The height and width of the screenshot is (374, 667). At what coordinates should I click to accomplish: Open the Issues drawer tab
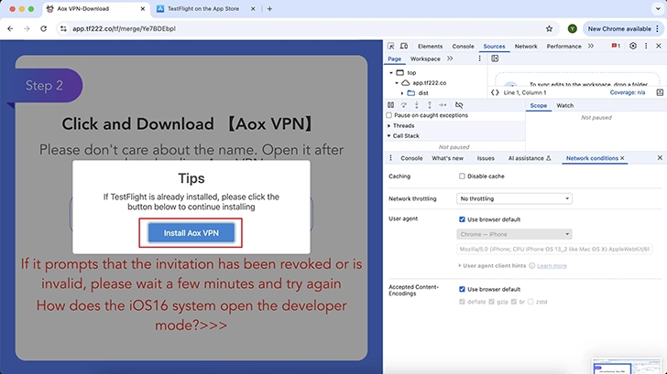486,158
